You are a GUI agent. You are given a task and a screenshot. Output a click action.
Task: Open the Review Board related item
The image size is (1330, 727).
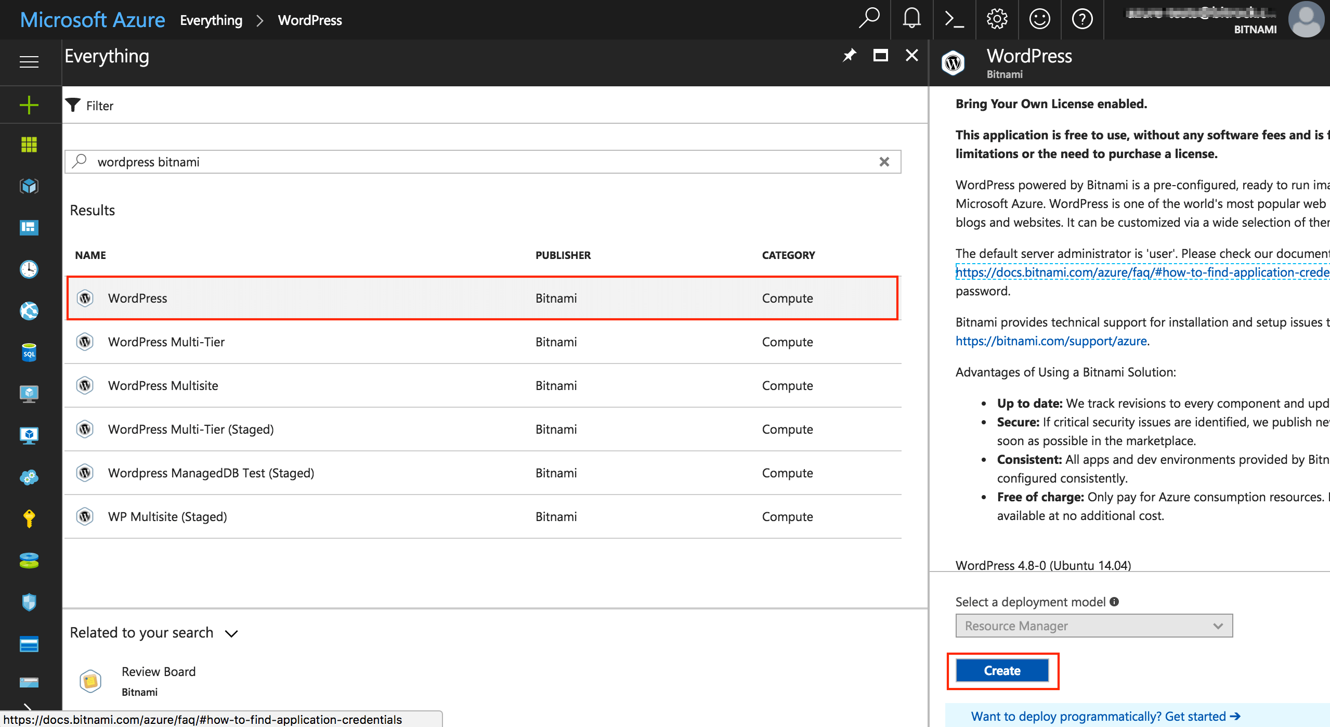pos(138,681)
